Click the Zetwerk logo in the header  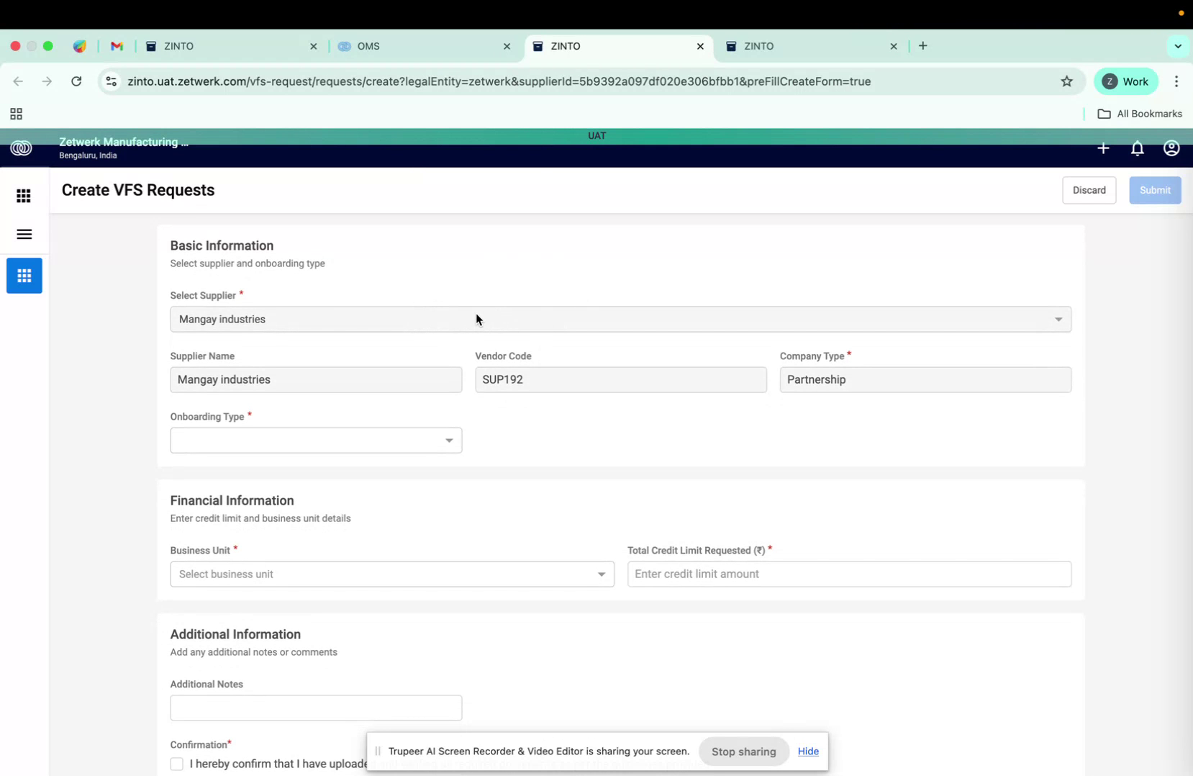21,148
